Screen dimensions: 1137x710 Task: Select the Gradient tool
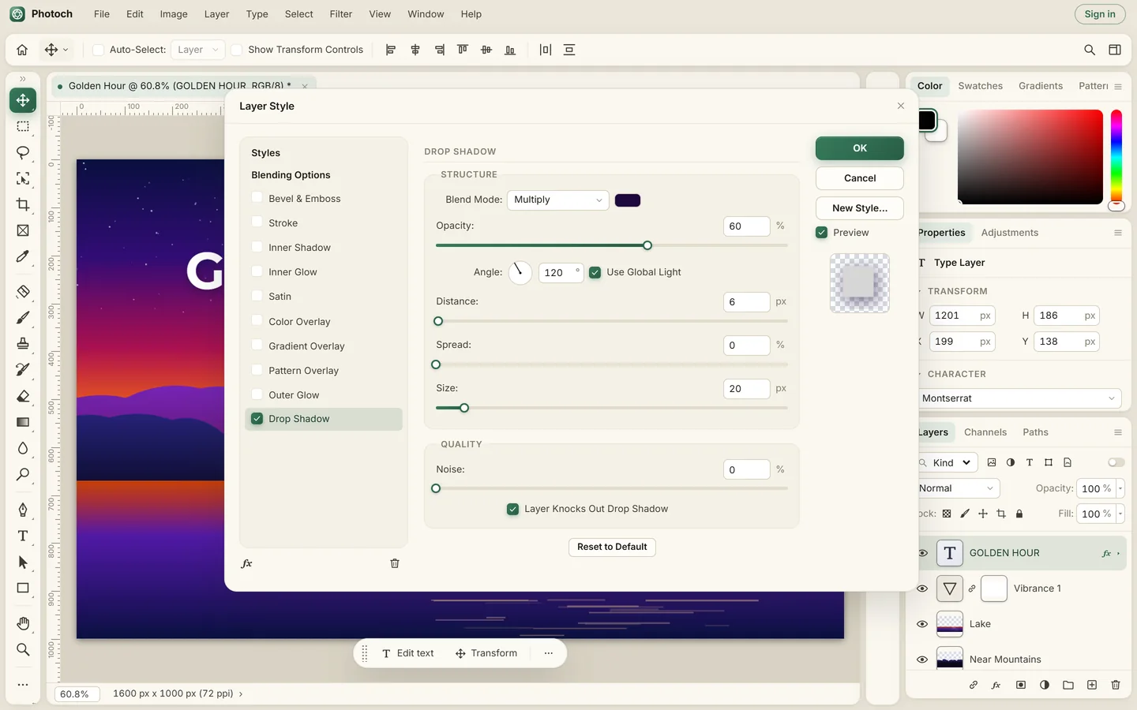[x=23, y=422]
